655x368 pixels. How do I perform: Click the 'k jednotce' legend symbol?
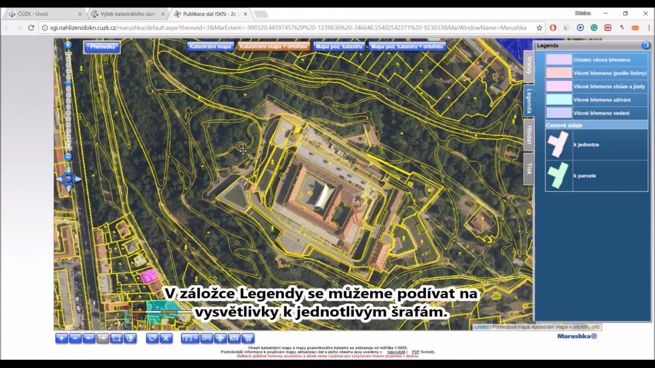click(558, 145)
